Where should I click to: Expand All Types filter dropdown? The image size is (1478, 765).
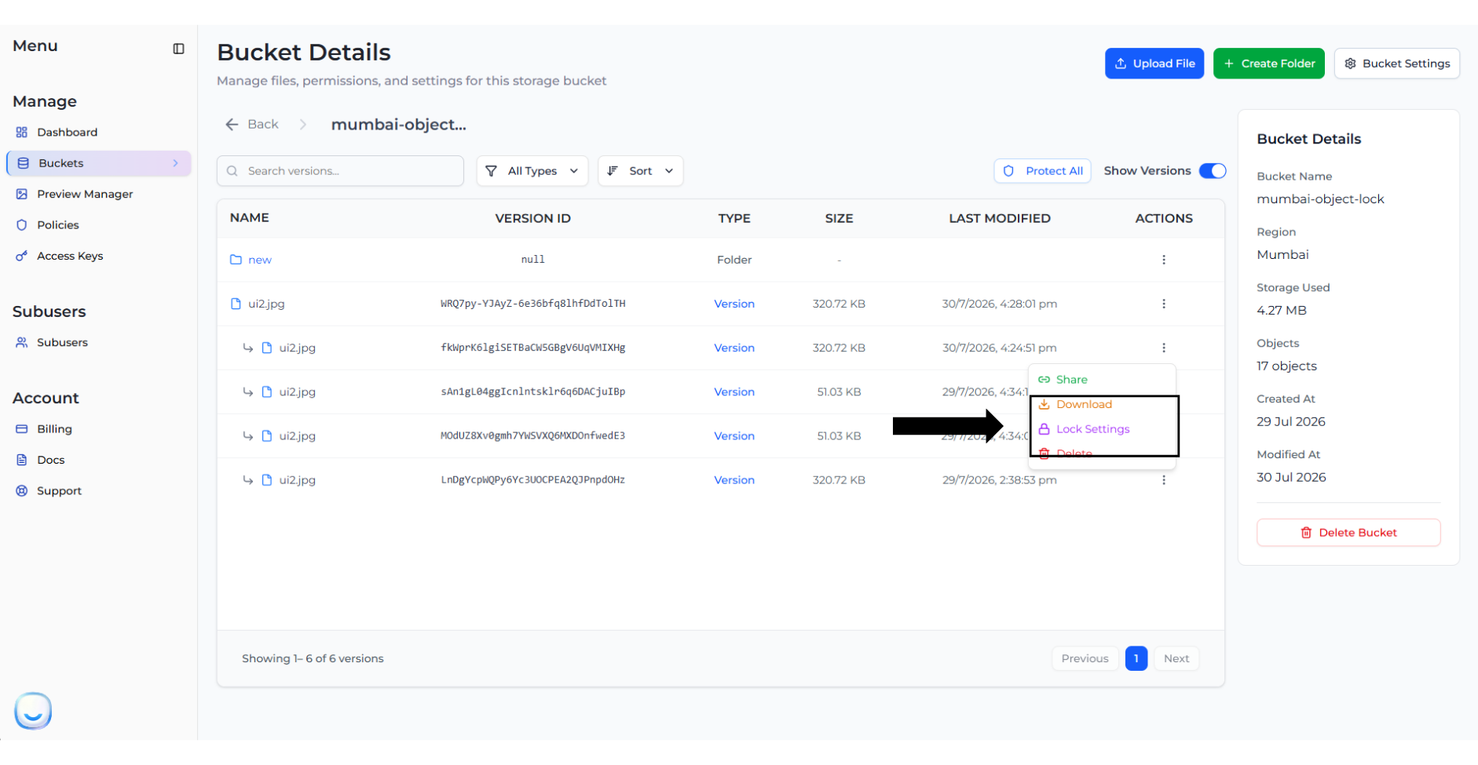(532, 170)
